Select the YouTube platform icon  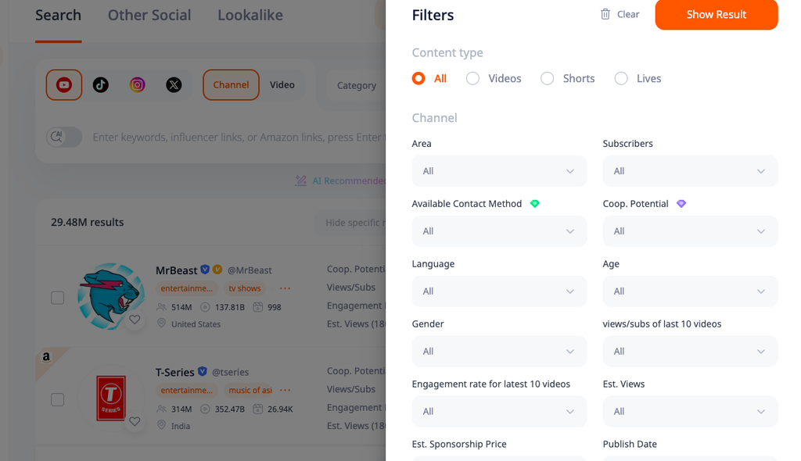coord(64,84)
